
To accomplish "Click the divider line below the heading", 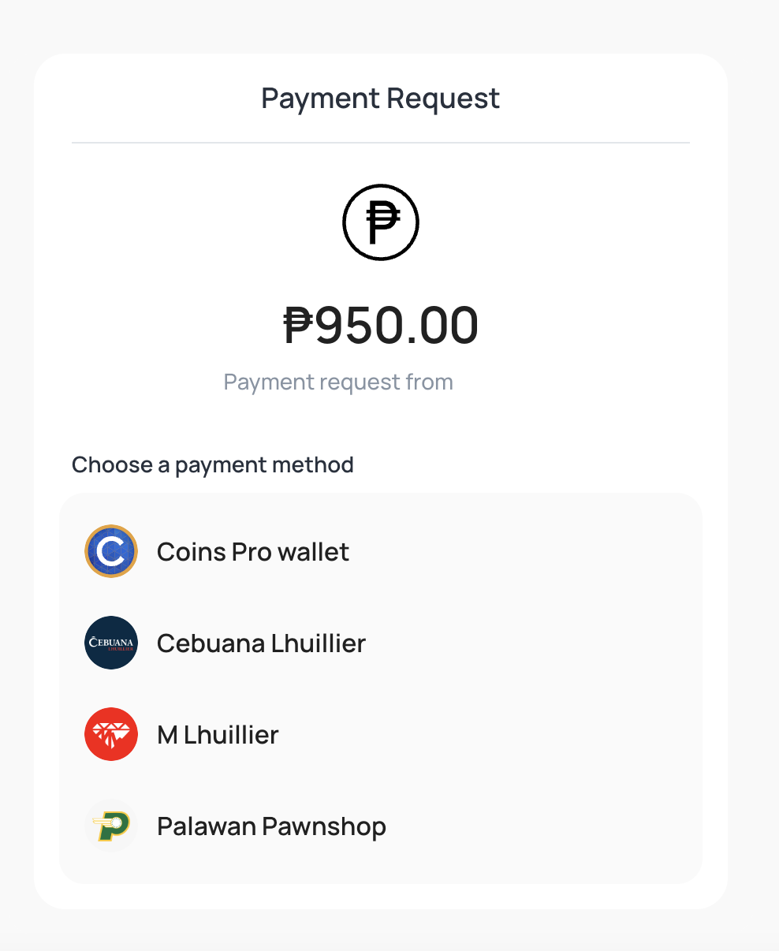I will [x=380, y=143].
